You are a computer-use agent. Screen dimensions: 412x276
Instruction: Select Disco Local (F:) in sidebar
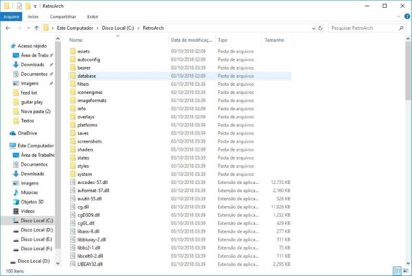tap(36, 249)
